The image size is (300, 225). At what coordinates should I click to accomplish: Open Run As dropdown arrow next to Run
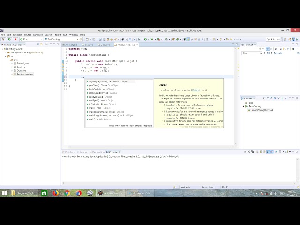(x=149, y=39)
